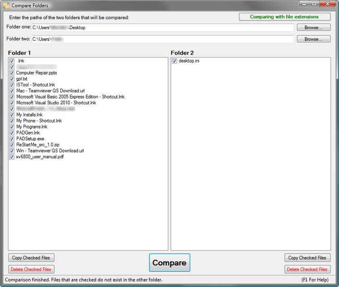
Task: Select 'Microsoft Visual Studio 2010 - Shortcut.lnk' entry
Action: tap(56, 103)
